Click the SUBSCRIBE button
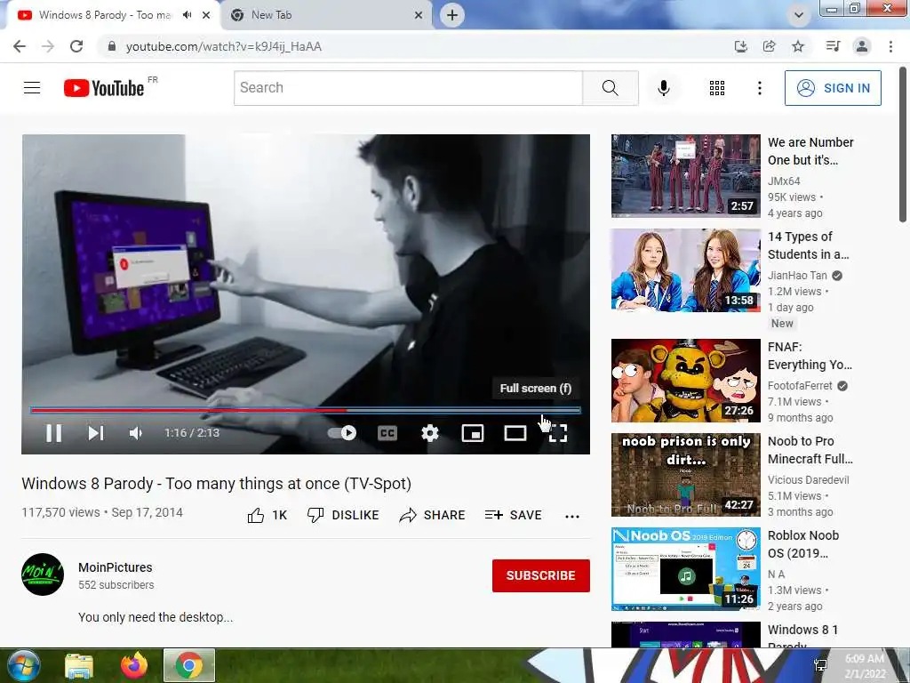 [x=541, y=575]
